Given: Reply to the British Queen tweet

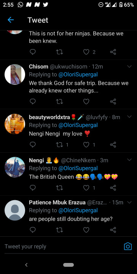Looking at the screenshot, I should pos(33,188).
